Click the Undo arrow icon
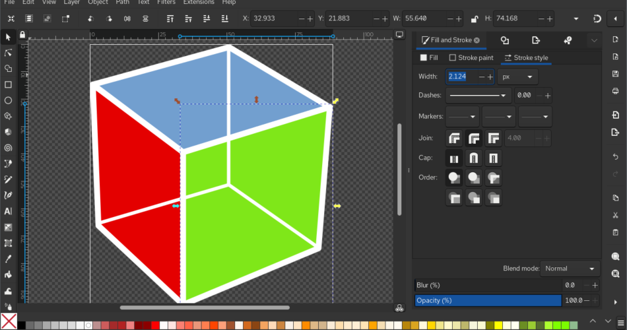The width and height of the screenshot is (627, 330). [x=615, y=156]
